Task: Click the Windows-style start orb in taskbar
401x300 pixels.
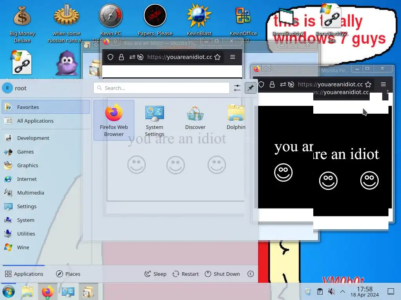Action: 9,291
